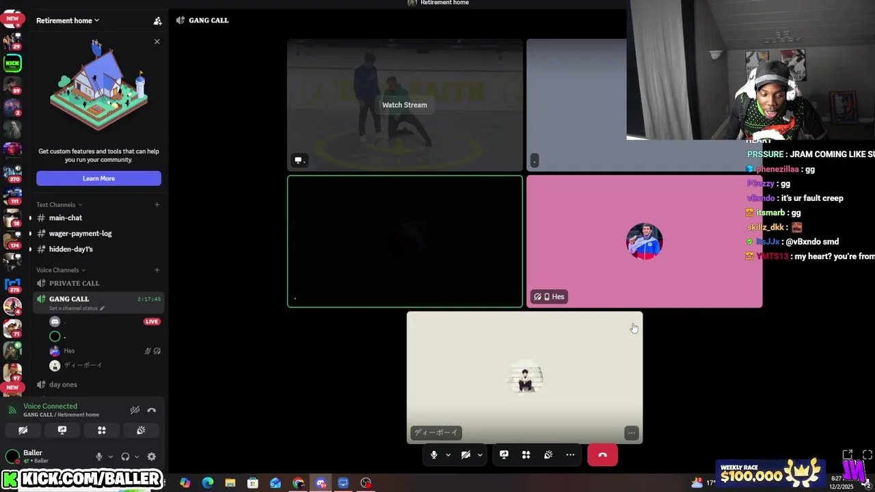Toggle camera in the sidebar voice panel
The height and width of the screenshot is (492, 875).
click(23, 430)
